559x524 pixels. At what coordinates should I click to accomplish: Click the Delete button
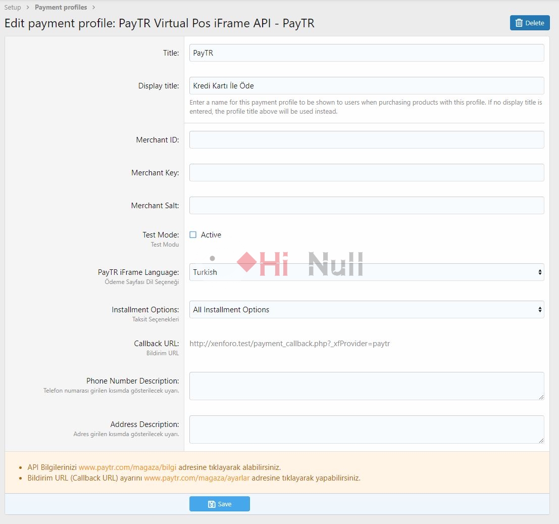pyautogui.click(x=529, y=23)
